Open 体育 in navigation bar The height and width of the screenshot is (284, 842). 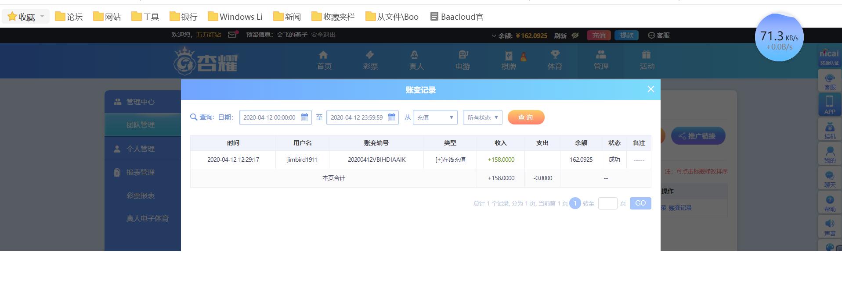555,60
